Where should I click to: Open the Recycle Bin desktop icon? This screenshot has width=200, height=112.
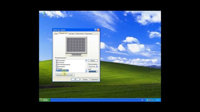44,14
